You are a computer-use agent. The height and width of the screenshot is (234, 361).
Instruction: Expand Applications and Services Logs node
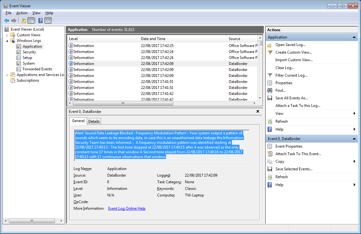7,75
